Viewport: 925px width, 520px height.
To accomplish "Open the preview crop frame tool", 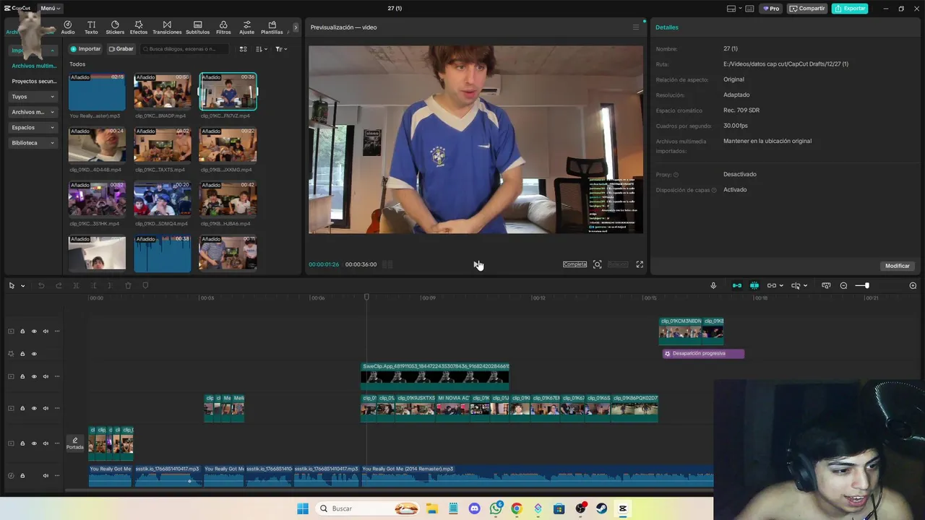I will click(598, 264).
